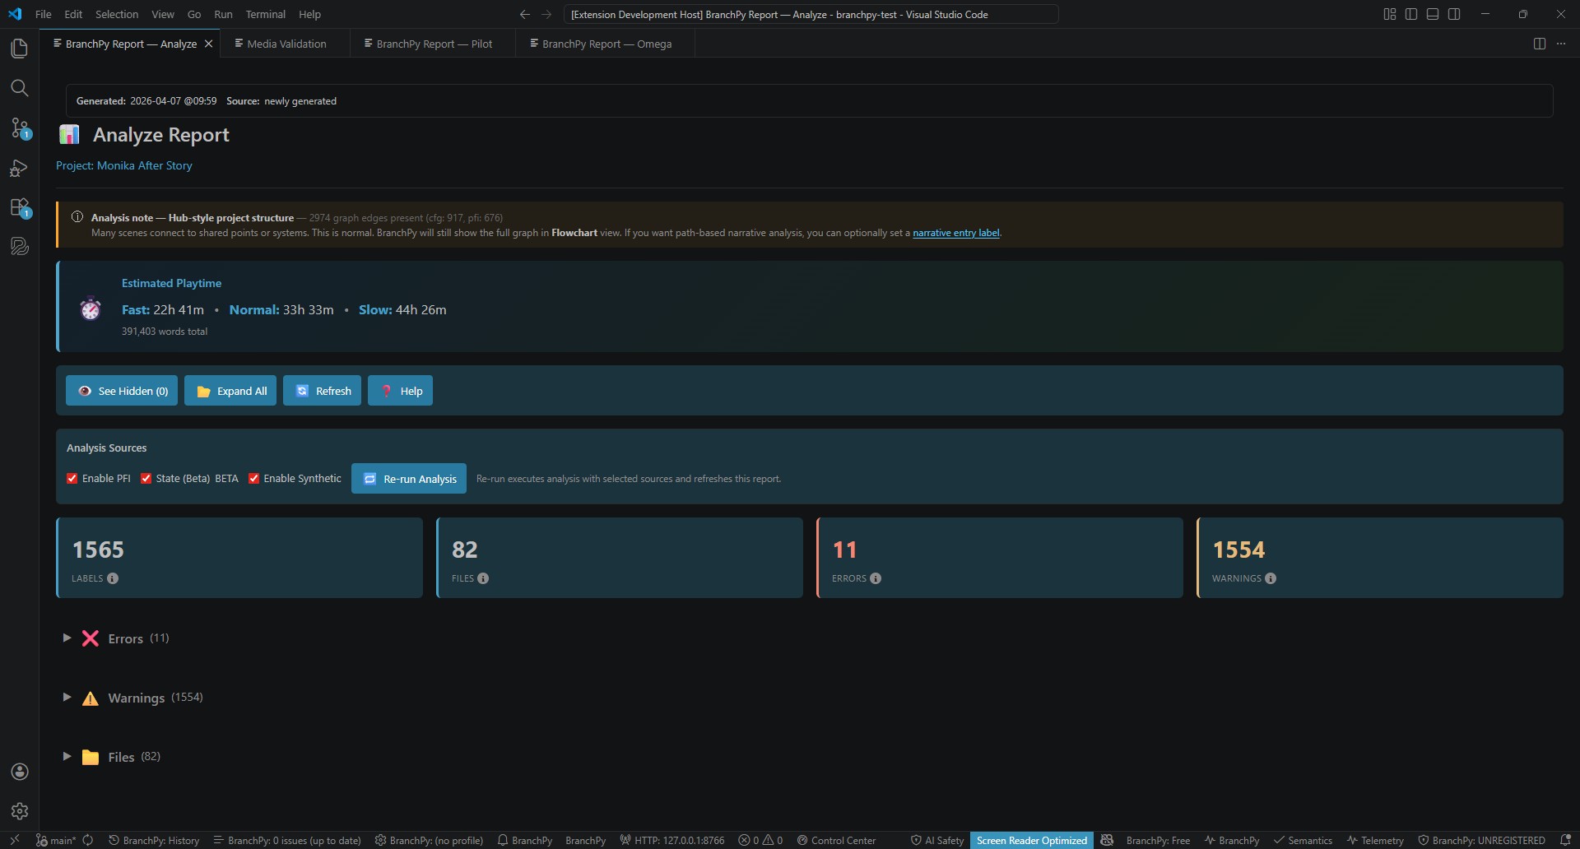Click the Re-run Analysis button
Viewport: 1580px width, 849px height.
[x=409, y=479]
